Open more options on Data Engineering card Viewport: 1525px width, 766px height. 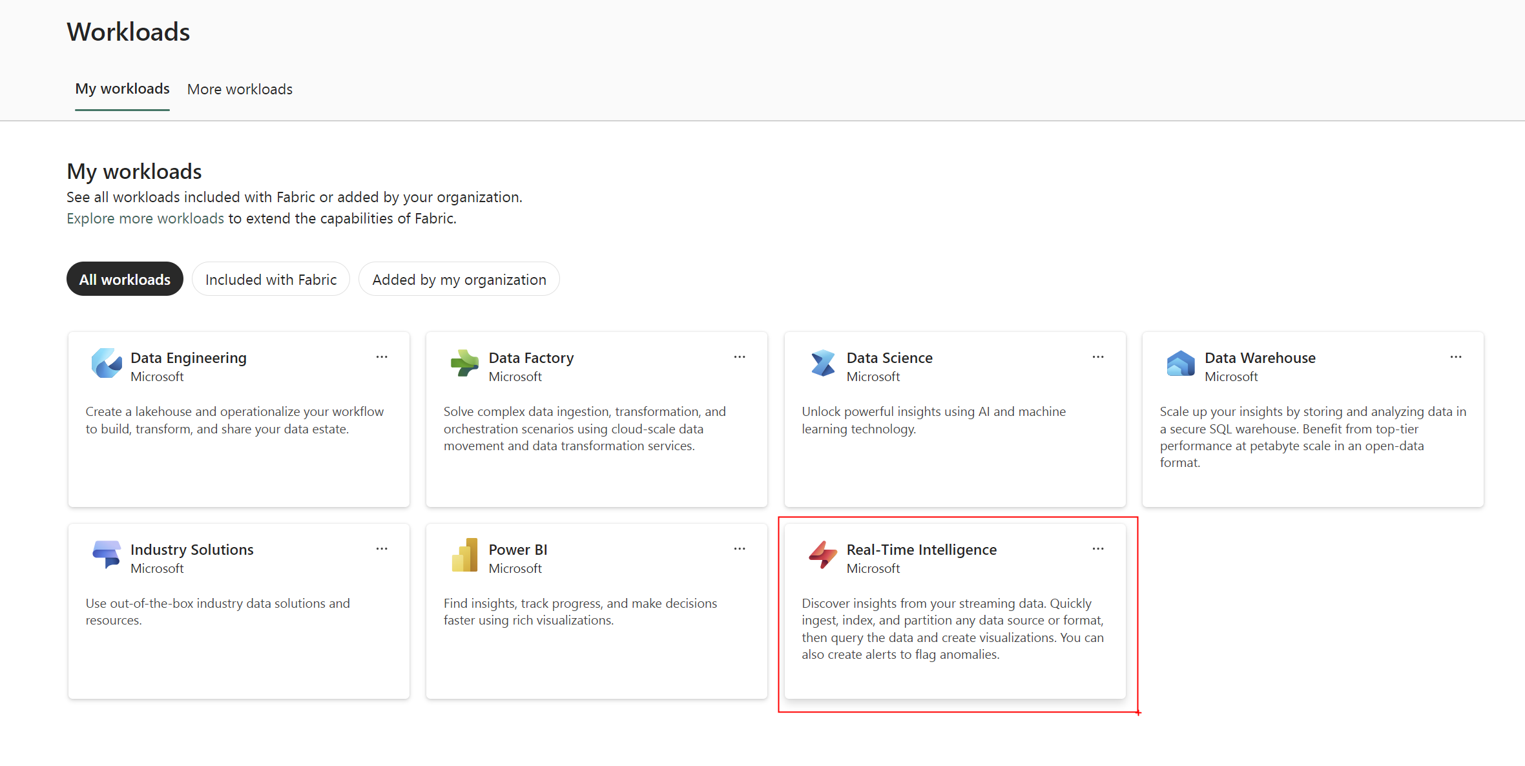[x=382, y=357]
